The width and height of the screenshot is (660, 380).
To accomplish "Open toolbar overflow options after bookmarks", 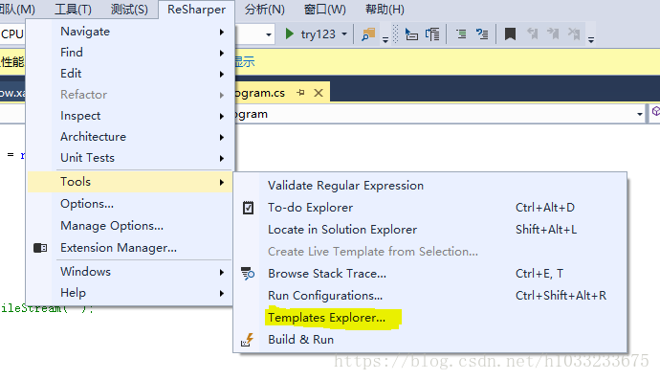I will tap(591, 39).
